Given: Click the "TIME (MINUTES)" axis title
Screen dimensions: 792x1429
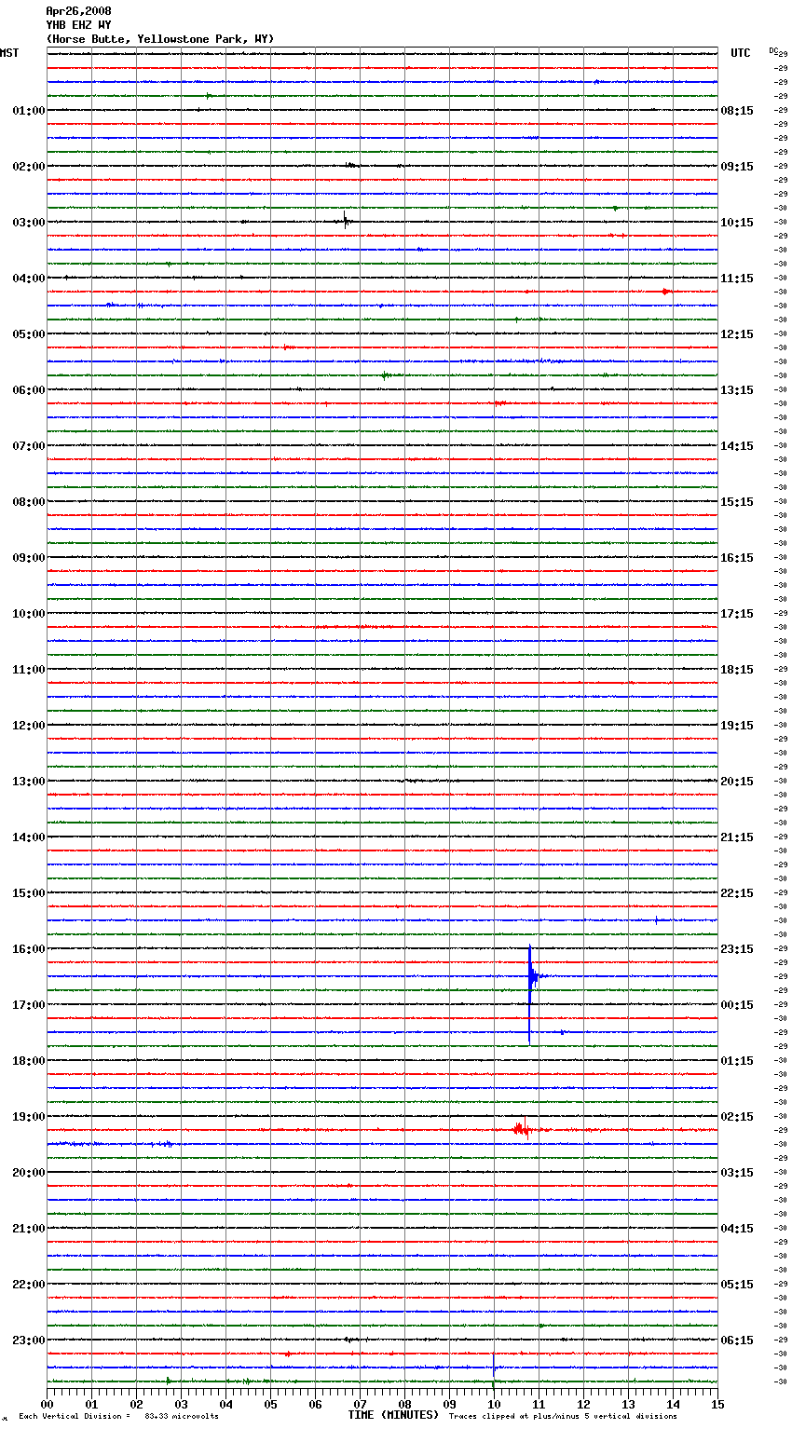Looking at the screenshot, I should (393, 1415).
